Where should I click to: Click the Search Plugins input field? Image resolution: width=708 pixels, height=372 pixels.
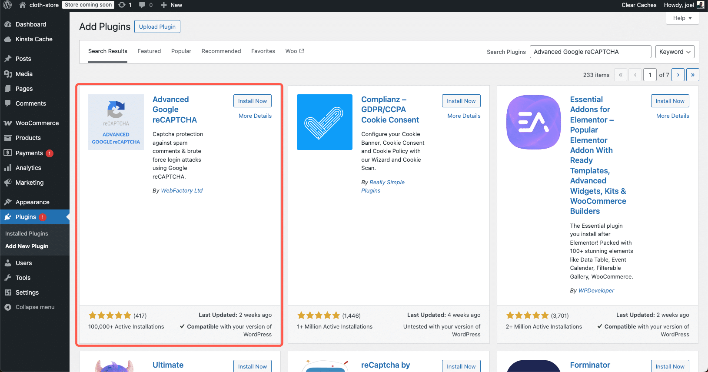pos(590,52)
